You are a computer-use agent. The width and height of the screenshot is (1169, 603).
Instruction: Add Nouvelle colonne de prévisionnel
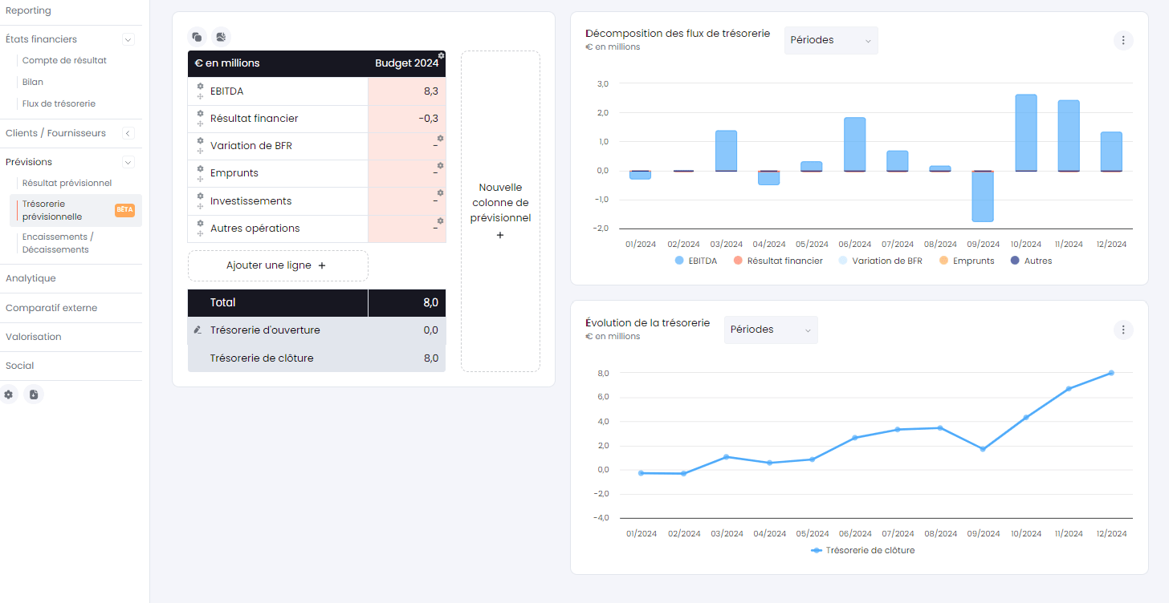(500, 211)
